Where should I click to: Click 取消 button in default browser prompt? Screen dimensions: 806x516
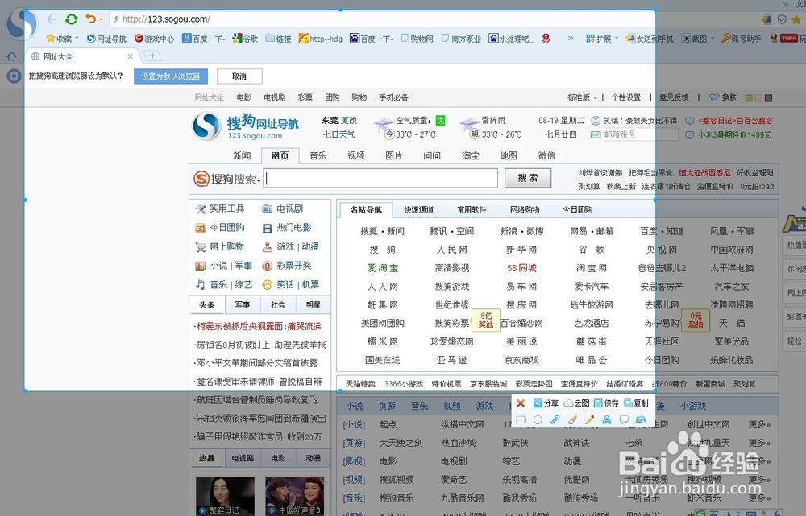tap(239, 76)
